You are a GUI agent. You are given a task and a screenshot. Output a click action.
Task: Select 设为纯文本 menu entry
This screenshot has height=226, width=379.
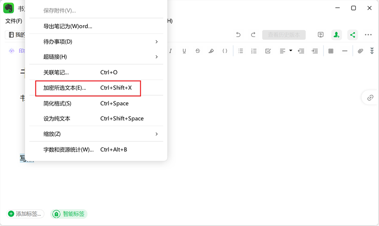tap(96, 118)
